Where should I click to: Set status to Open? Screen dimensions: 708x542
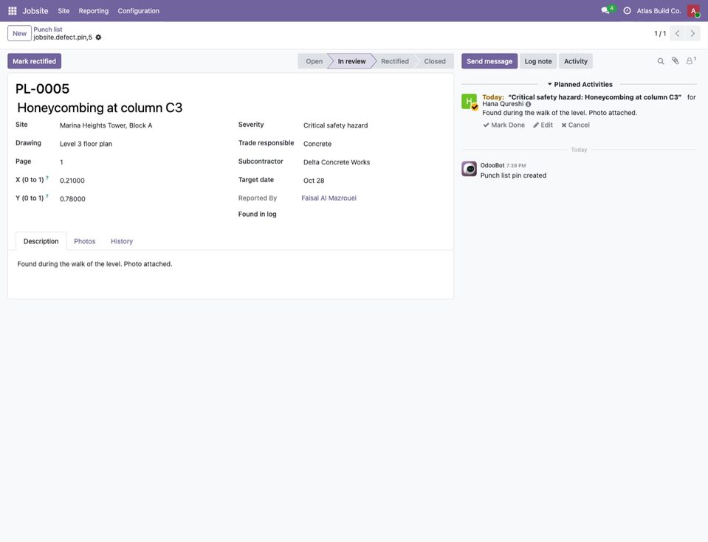pyautogui.click(x=314, y=61)
